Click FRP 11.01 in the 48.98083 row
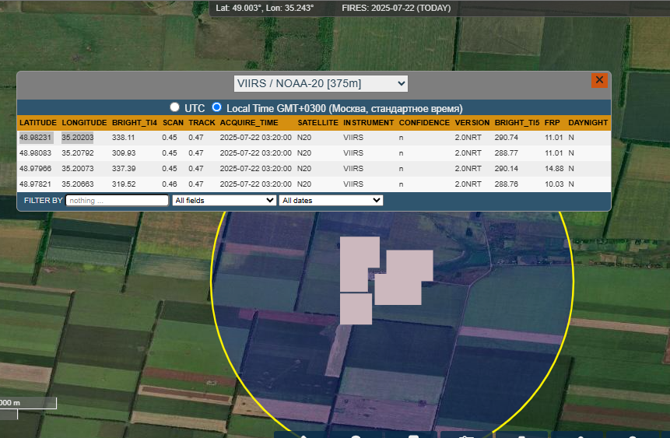The width and height of the screenshot is (670, 438). [554, 153]
